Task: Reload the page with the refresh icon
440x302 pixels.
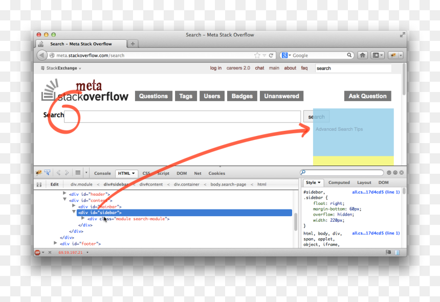Action: coord(271,56)
